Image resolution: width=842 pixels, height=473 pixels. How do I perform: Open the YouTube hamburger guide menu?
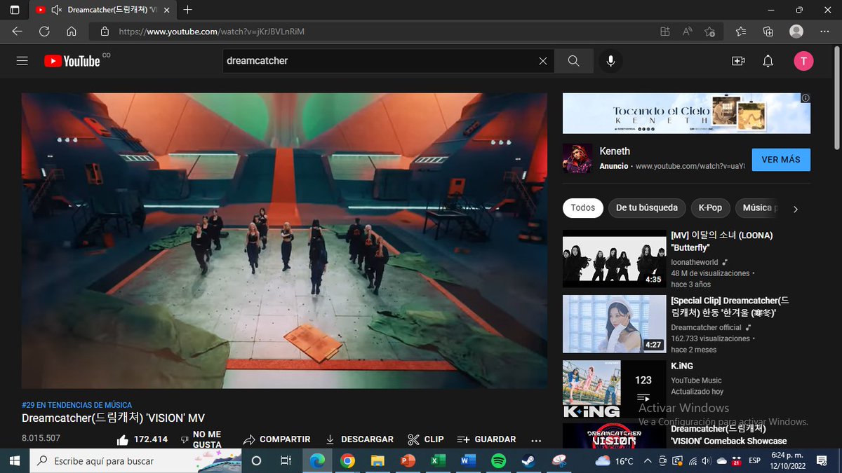pos(22,61)
